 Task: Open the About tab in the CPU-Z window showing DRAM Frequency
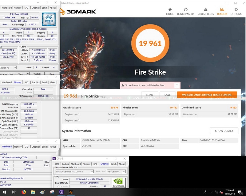click(x=53, y=82)
